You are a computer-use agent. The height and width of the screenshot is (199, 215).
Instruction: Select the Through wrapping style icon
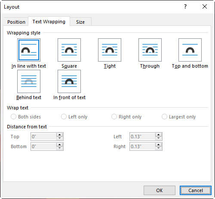click(150, 50)
